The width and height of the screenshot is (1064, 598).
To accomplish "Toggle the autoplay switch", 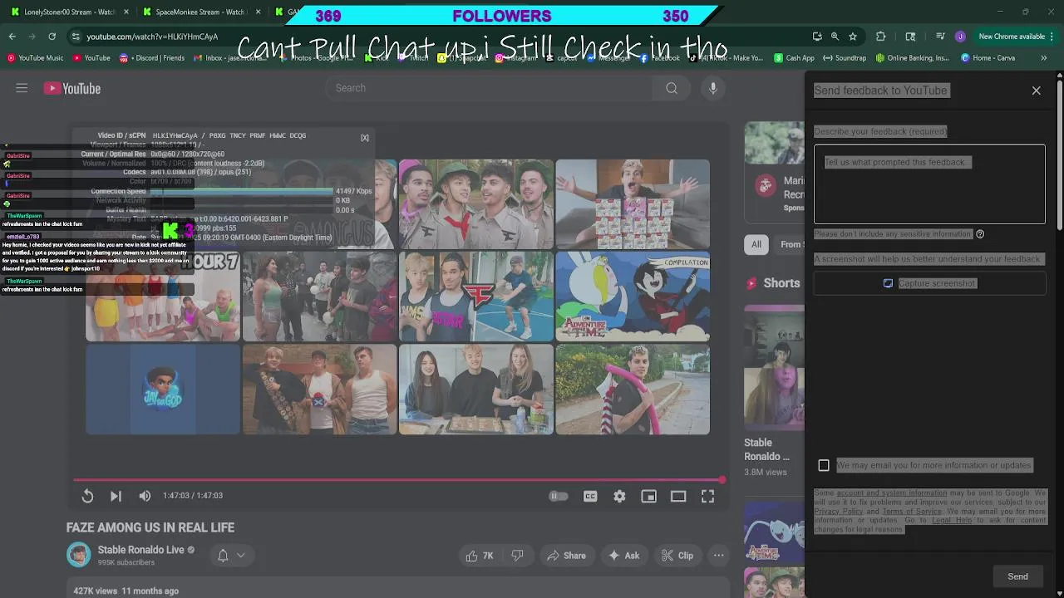I will pyautogui.click(x=559, y=496).
